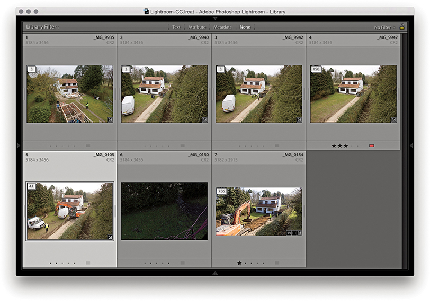Click the filename text _MG_9935

pyautogui.click(x=104, y=37)
